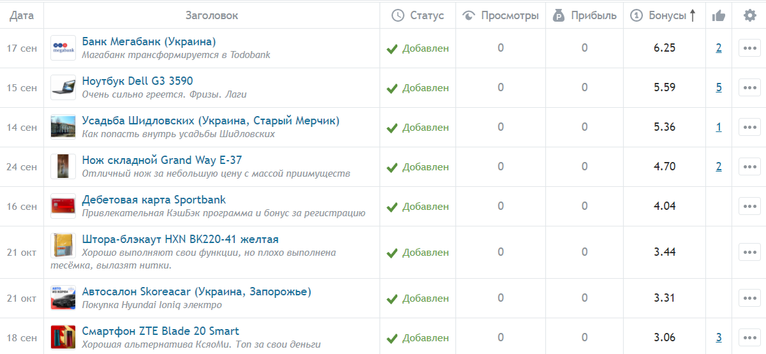Open likes count 5 for Ноутбук Dell
The height and width of the screenshot is (354, 766).
[x=719, y=88]
